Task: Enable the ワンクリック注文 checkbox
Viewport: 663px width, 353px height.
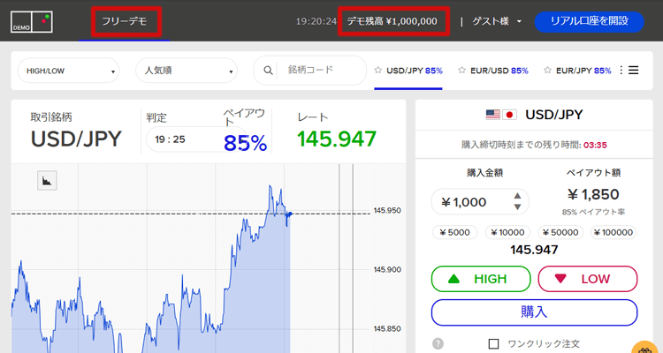Action: tap(493, 343)
